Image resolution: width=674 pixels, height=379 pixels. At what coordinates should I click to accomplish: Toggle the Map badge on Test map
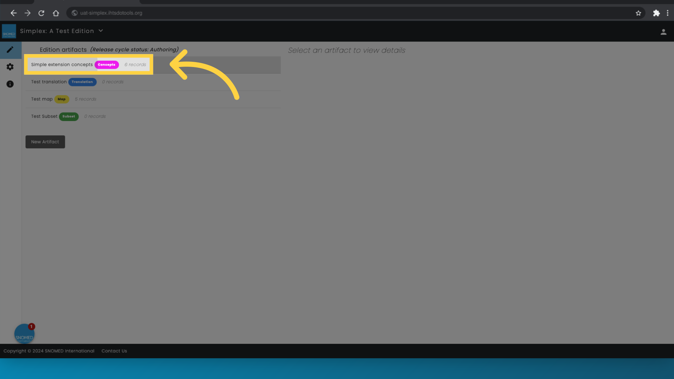61,99
